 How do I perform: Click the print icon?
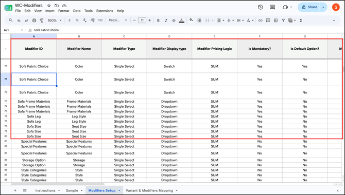click(x=34, y=21)
